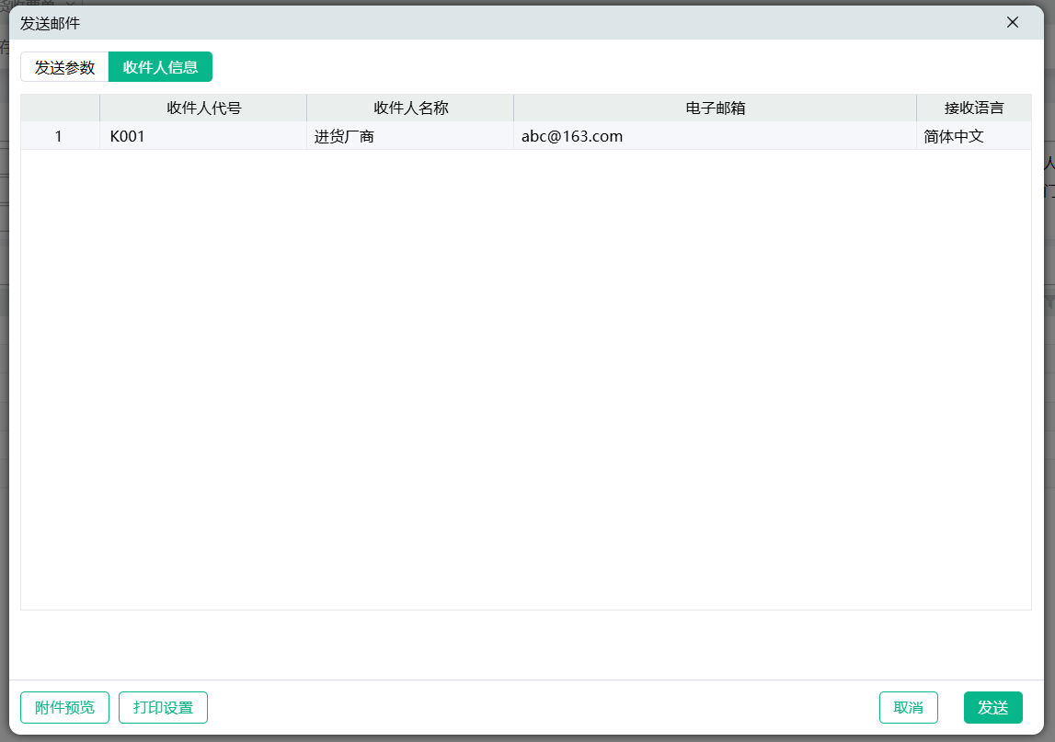Open 附件预览 attachment preview
The width and height of the screenshot is (1055, 742).
64,707
